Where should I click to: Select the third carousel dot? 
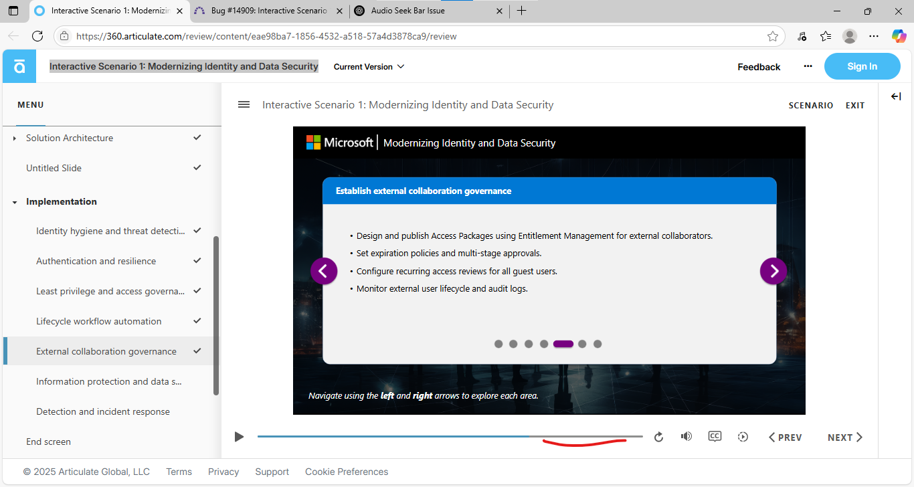click(x=529, y=344)
